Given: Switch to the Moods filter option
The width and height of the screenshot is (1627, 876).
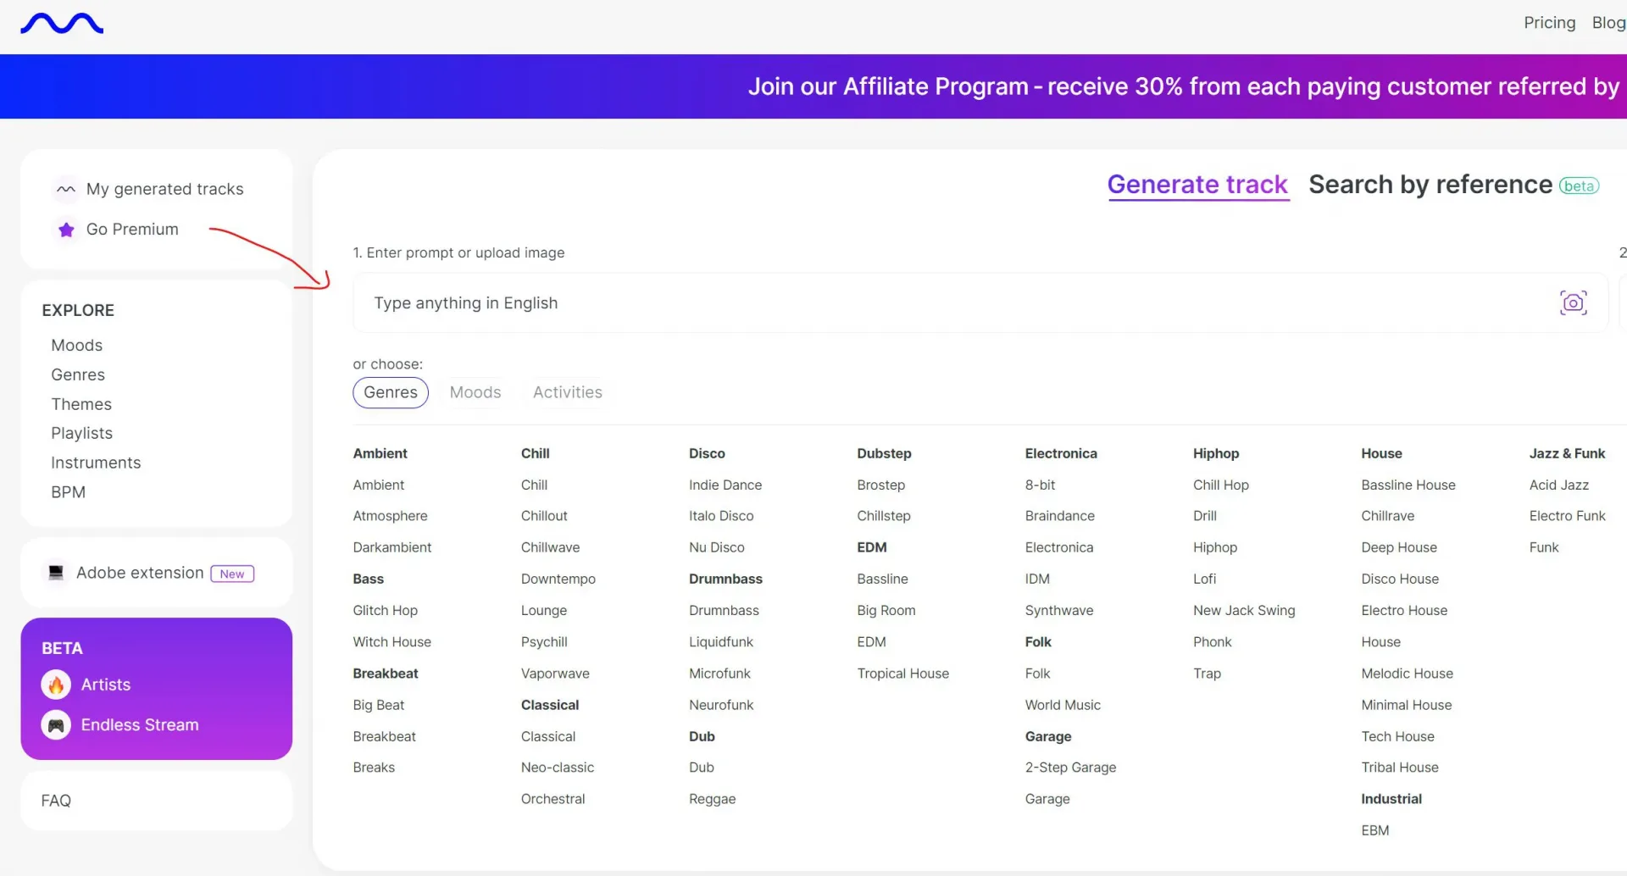Looking at the screenshot, I should pyautogui.click(x=475, y=392).
